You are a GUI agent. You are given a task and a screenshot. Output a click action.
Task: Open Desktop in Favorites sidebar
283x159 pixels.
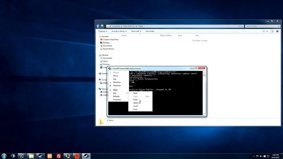106,43
